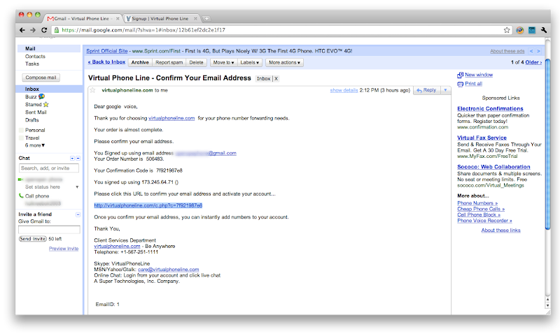Show next ad with right arrow

(x=538, y=51)
